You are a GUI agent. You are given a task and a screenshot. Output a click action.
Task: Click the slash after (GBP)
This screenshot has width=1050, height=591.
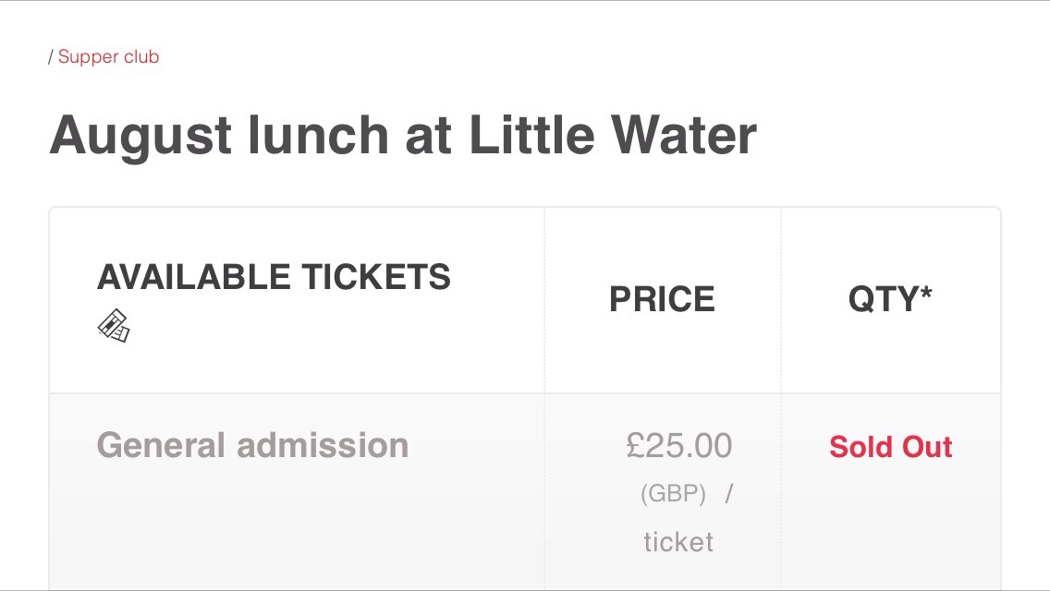click(x=729, y=494)
